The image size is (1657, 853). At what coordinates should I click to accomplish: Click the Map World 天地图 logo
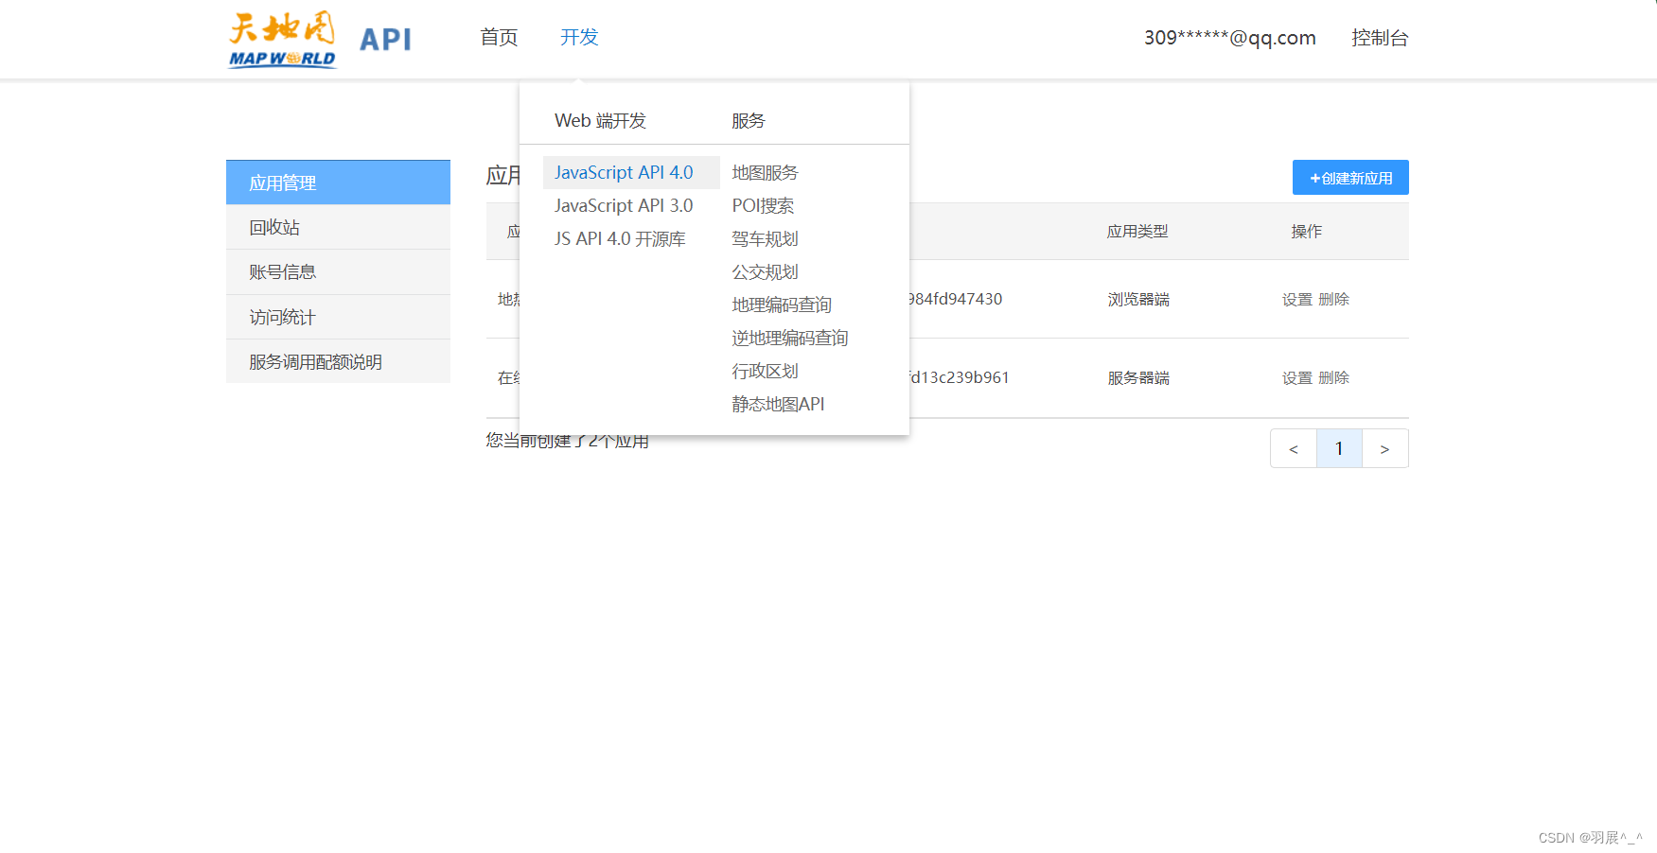click(281, 38)
